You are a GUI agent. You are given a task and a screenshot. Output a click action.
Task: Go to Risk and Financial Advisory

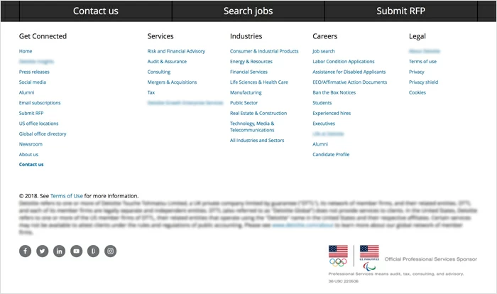coord(176,51)
